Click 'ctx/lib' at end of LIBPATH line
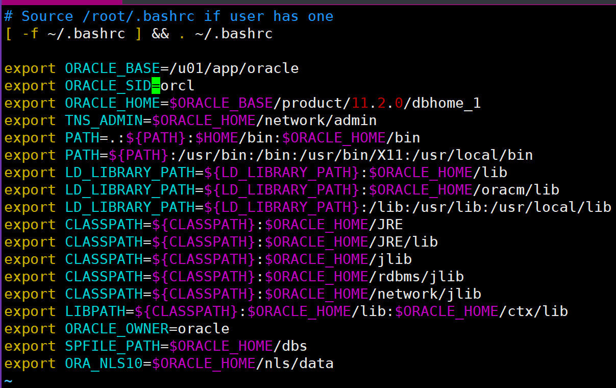 point(538,311)
